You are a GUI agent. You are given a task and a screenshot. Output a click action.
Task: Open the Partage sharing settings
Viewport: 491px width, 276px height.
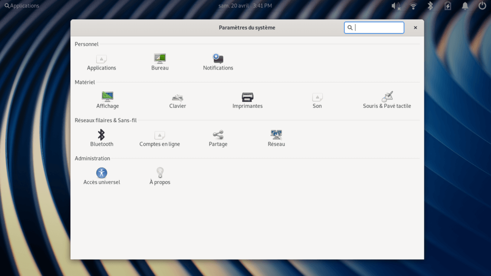click(x=218, y=138)
